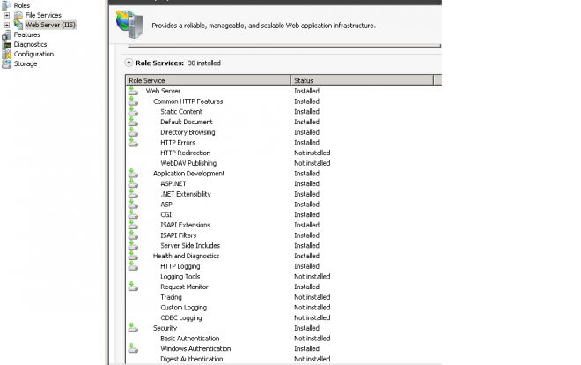Open Diagnostics in the navigation tree

click(x=31, y=44)
